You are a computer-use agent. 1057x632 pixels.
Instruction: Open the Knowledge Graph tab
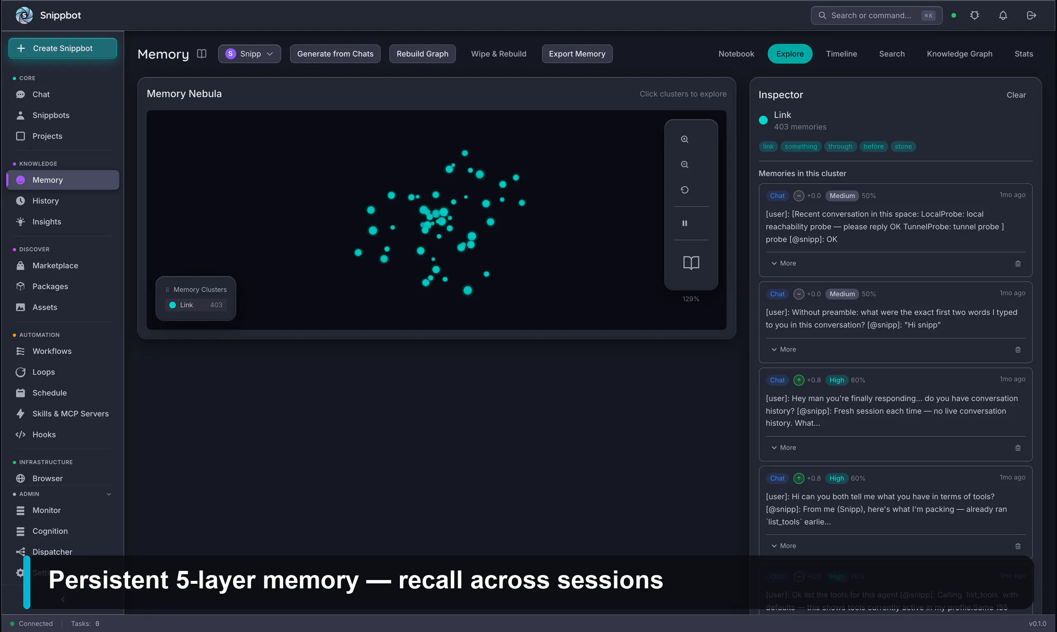point(959,54)
